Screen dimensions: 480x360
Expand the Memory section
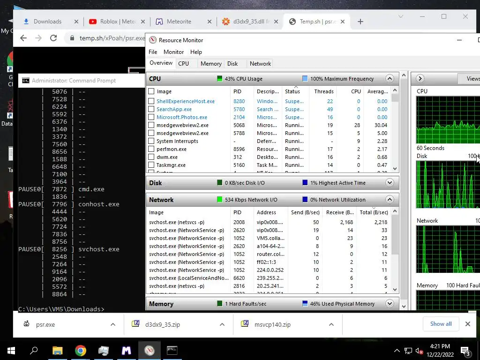(x=390, y=304)
